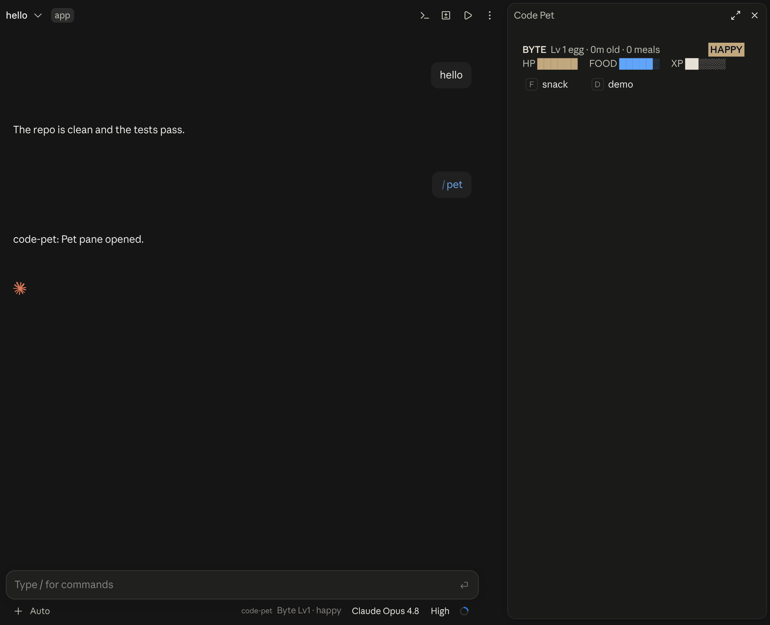Click the app tag label
Screen dimensions: 770x625
(x=62, y=15)
